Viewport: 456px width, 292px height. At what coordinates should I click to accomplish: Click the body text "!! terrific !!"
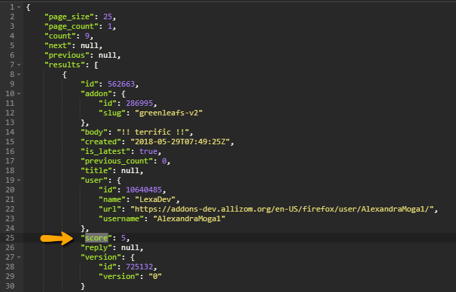click(x=153, y=132)
